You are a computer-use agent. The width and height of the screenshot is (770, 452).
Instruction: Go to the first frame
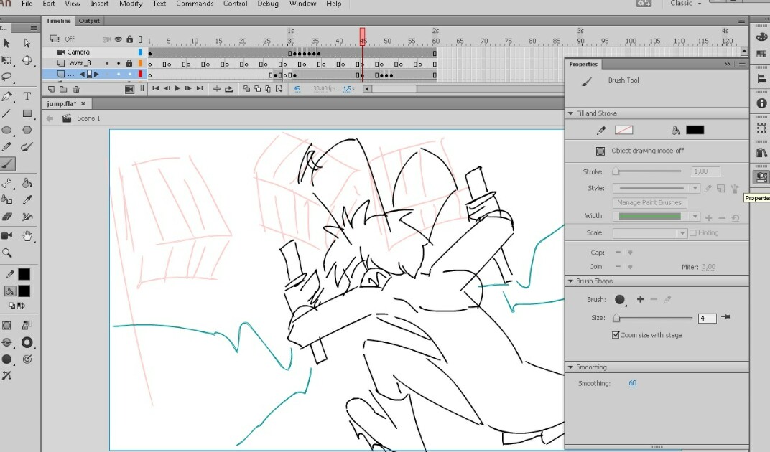point(155,88)
